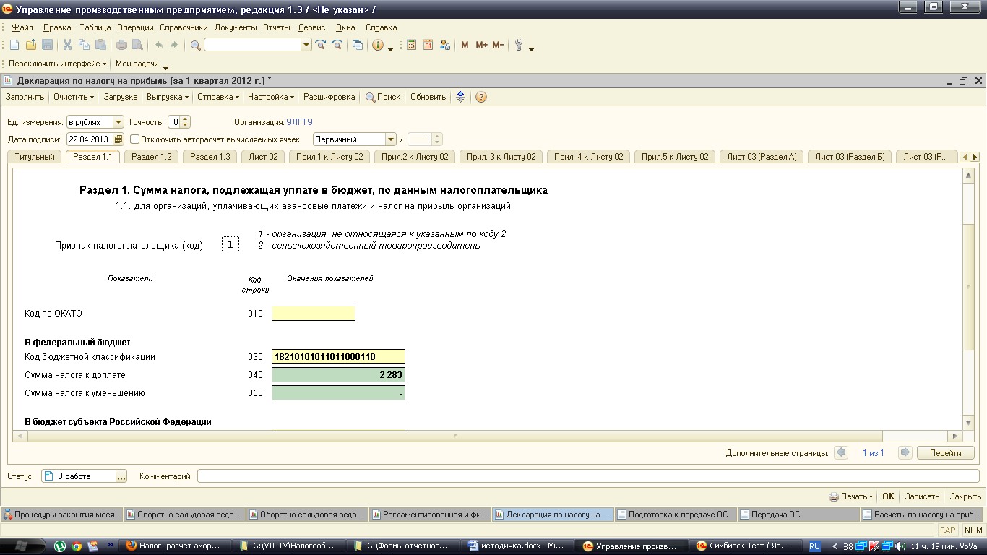This screenshot has width=987, height=555.
Task: Click the Записать button
Action: 923,496
